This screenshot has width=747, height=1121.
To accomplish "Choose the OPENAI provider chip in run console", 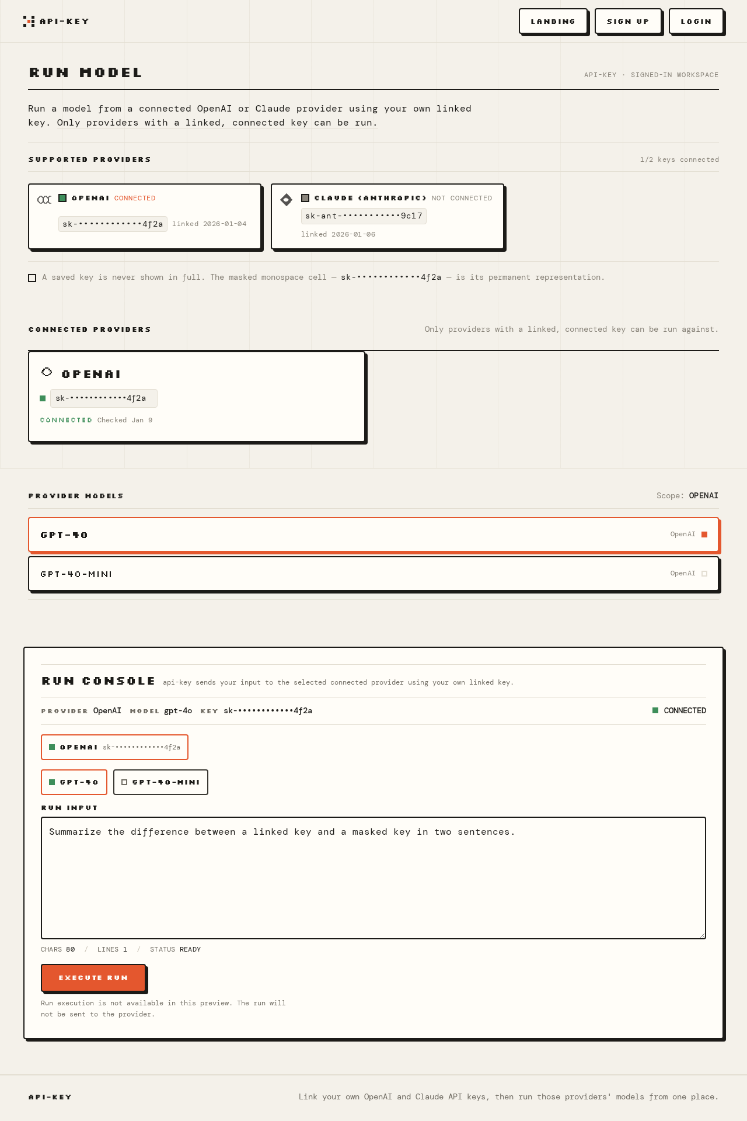I will [x=114, y=747].
